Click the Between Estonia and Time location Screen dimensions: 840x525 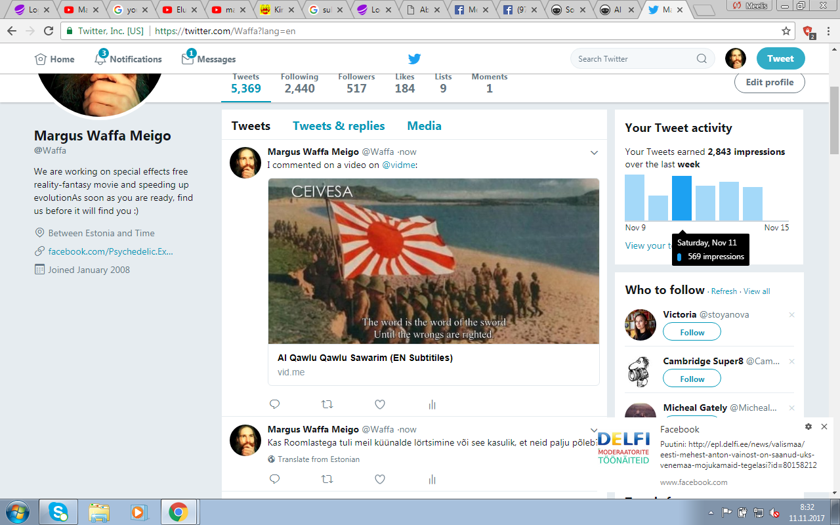[x=101, y=233]
